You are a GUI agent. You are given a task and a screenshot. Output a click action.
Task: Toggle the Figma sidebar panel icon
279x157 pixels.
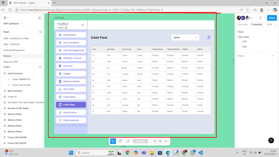point(40,18)
